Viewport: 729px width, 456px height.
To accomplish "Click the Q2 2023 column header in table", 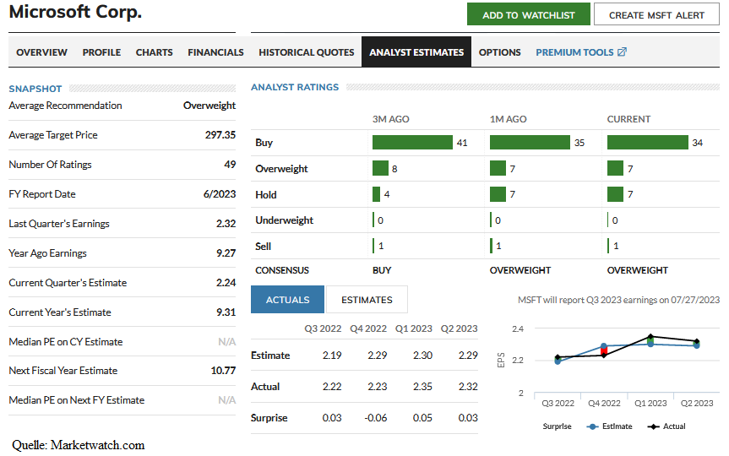I will tap(459, 328).
